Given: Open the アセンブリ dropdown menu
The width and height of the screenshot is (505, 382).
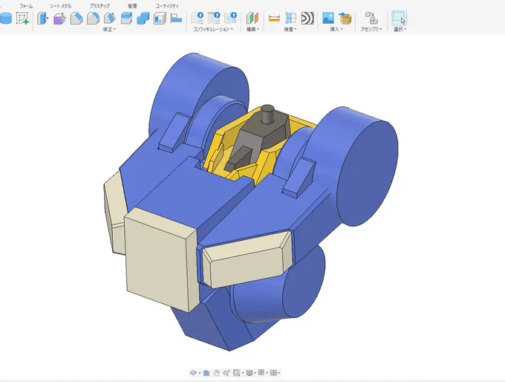Looking at the screenshot, I should (371, 29).
